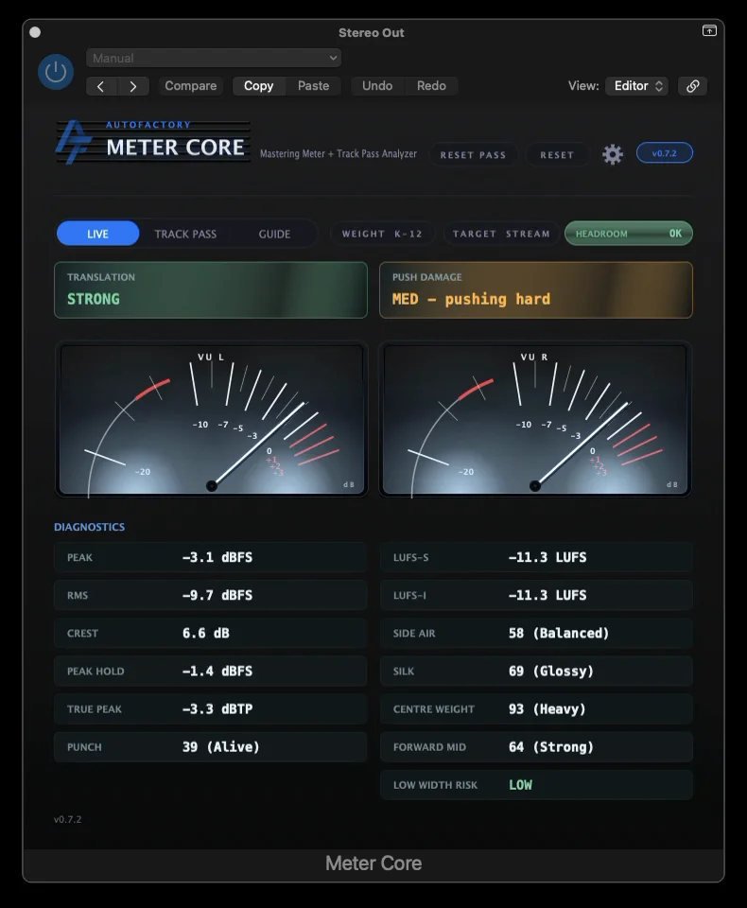747x908 pixels.
Task: Click the bottom-left v0.7.2 version text
Action: pos(68,819)
